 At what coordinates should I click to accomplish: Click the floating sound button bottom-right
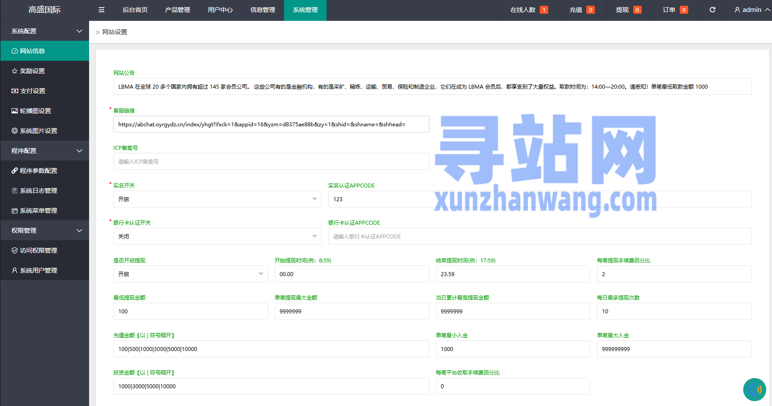click(754, 389)
